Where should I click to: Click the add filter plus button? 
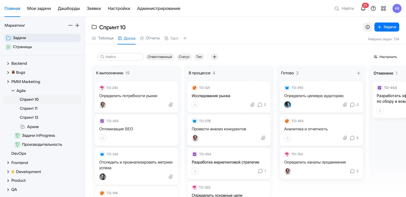[215, 57]
